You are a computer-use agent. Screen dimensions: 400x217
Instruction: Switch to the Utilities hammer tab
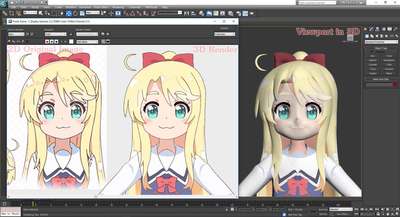click(x=396, y=29)
